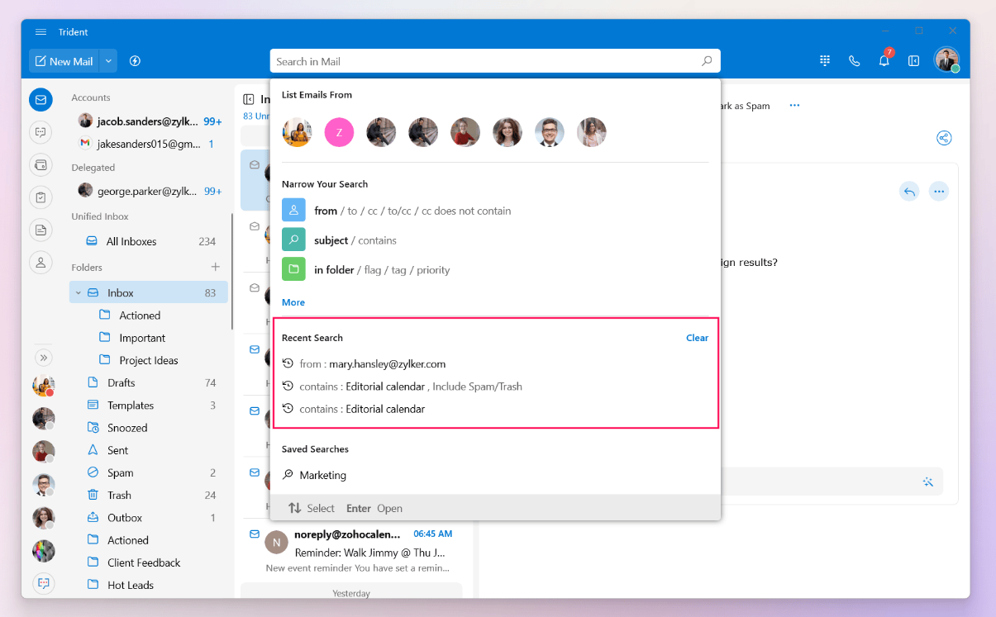Click the More link in search panel
996x617 pixels.
coord(293,302)
